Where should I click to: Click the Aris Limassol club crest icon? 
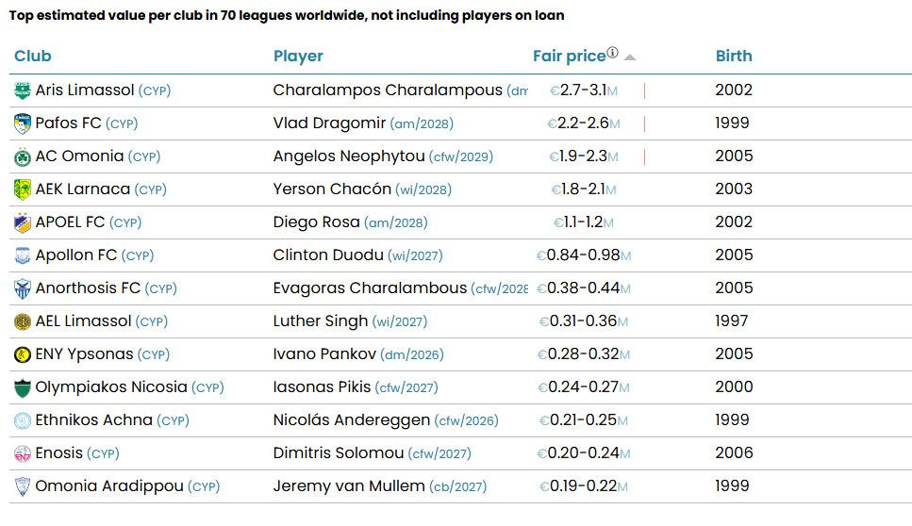pos(23,90)
